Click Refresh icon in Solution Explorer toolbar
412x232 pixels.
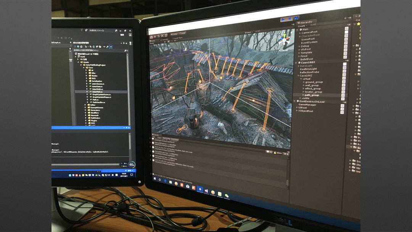93,47
